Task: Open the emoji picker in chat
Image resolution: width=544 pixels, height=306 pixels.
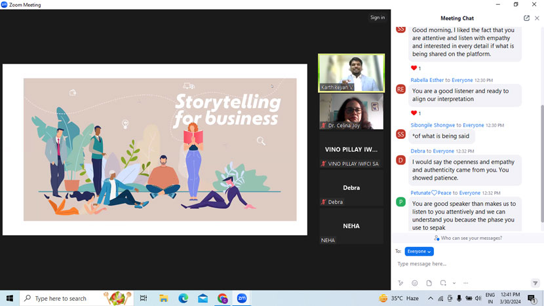Action: coord(415,283)
